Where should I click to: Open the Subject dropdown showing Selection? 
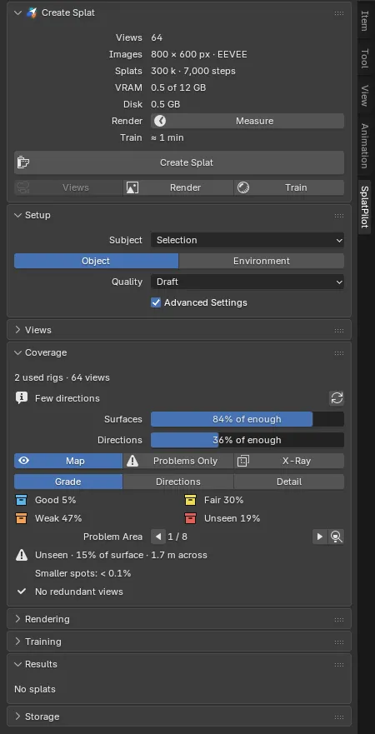coord(247,240)
